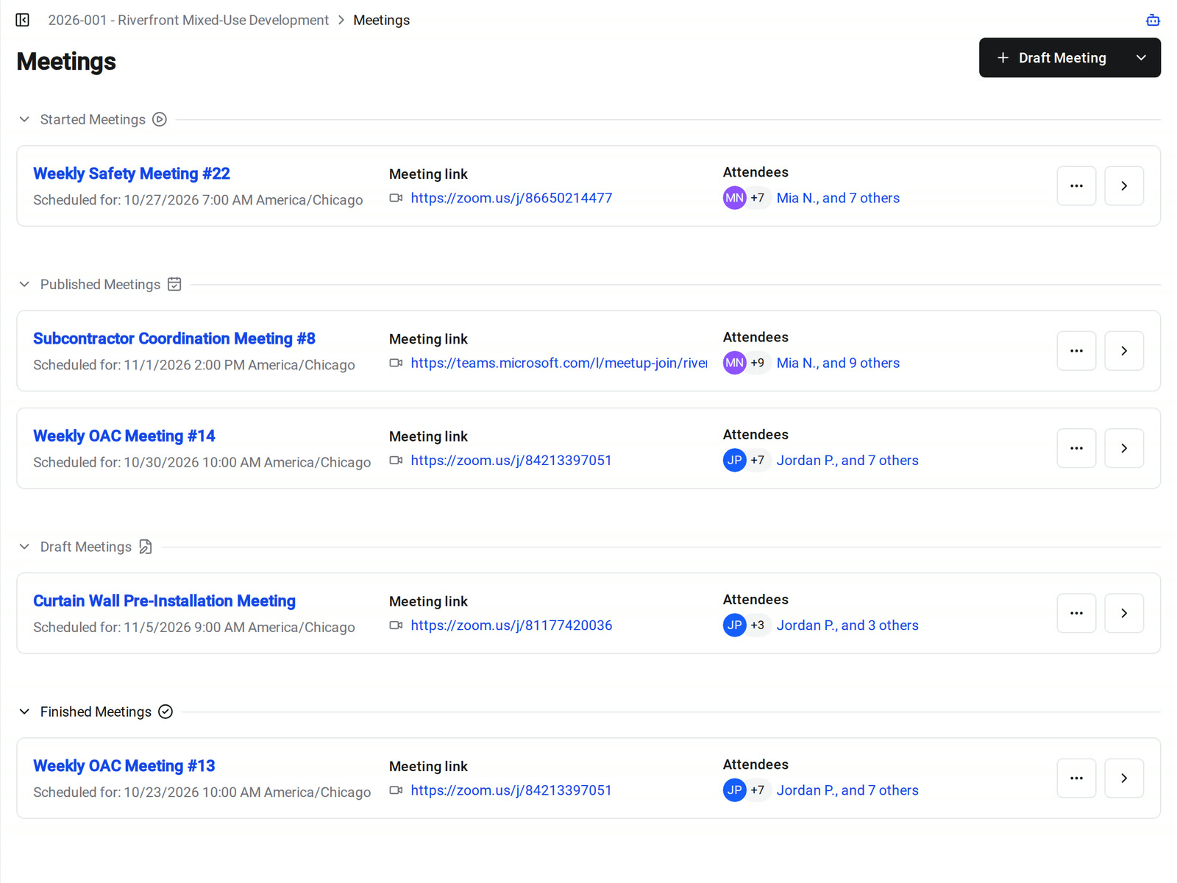Open Weekly Safety Meeting #22 details arrow
Screen dimensions: 1177x883
[x=1124, y=186]
